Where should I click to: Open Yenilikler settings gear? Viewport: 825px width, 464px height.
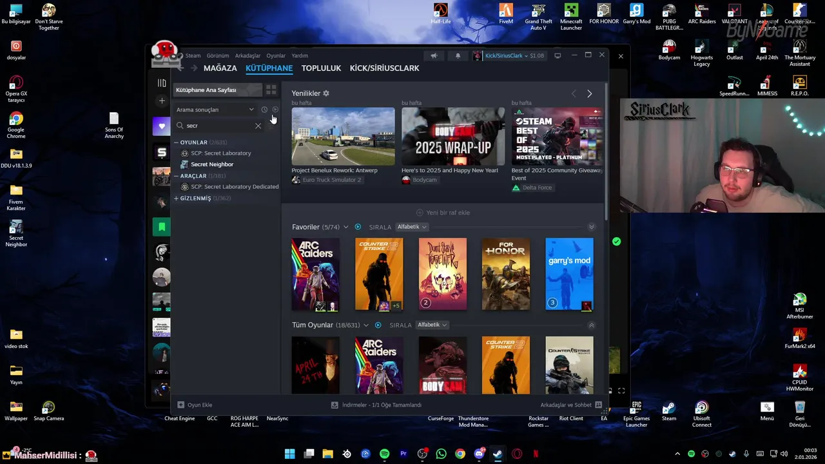(x=326, y=93)
